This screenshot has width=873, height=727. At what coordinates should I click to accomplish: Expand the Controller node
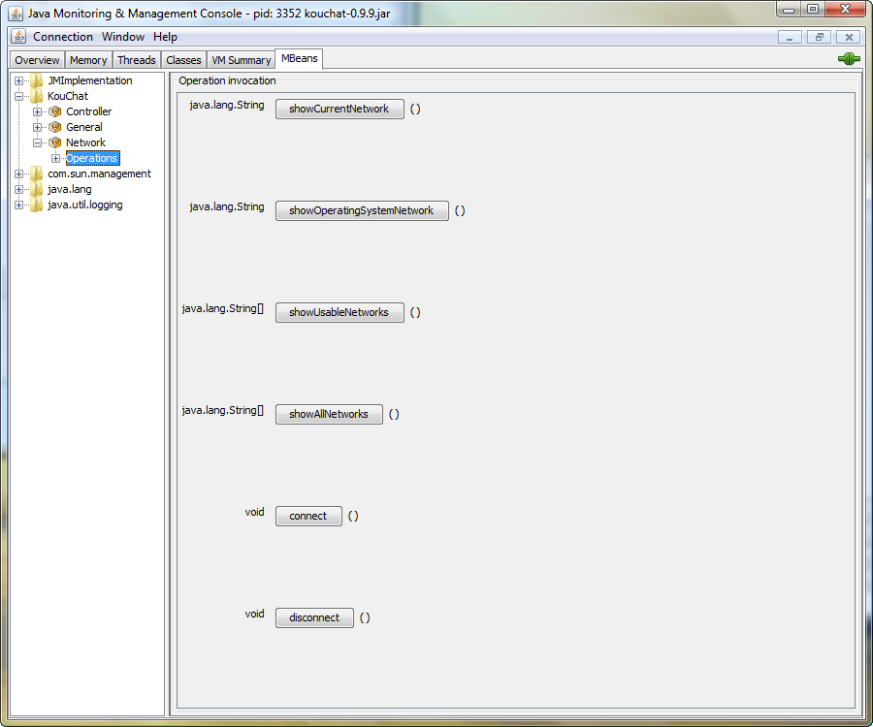(x=37, y=111)
